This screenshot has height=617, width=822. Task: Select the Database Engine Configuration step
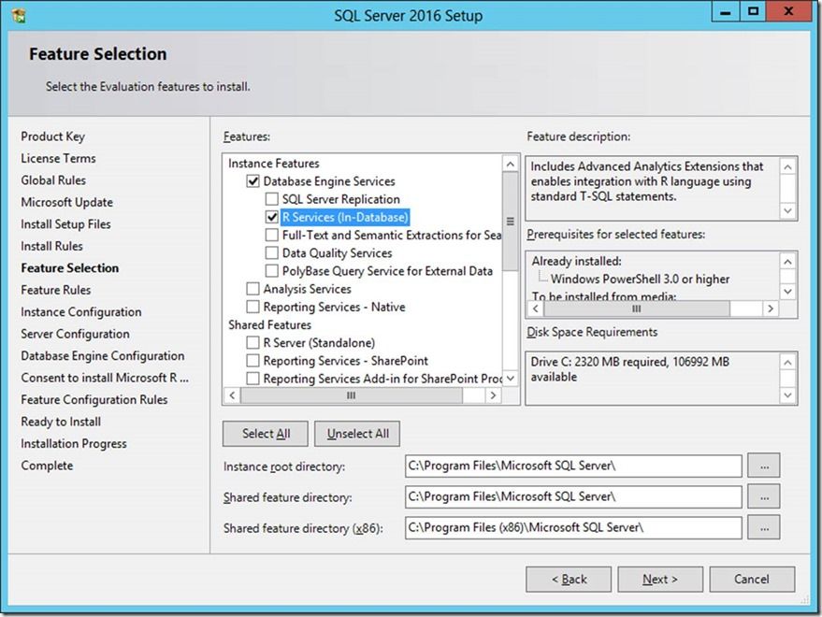pos(103,356)
